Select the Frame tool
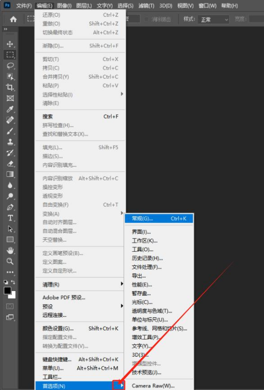The height and width of the screenshot is (390, 264). point(10,98)
